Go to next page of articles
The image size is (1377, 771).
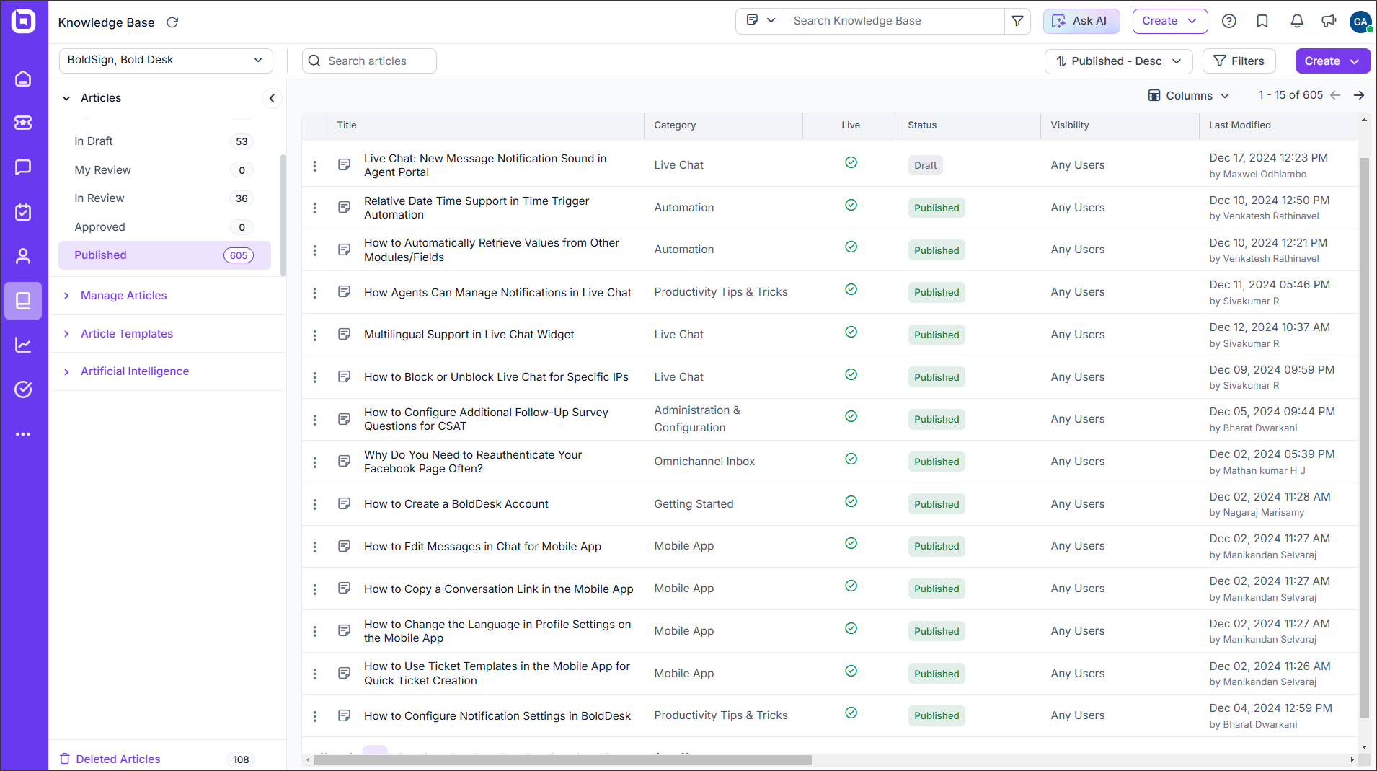coord(1359,95)
